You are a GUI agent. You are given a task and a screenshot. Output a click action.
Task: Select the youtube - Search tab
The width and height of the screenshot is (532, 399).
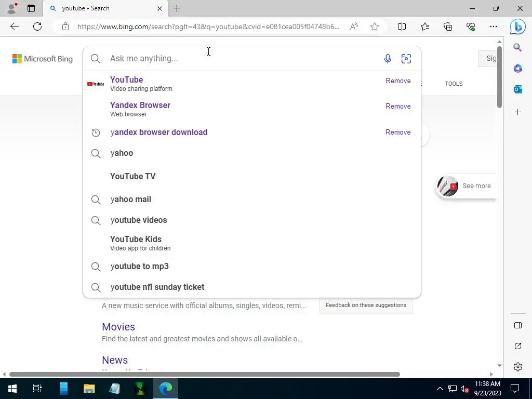coord(105,8)
